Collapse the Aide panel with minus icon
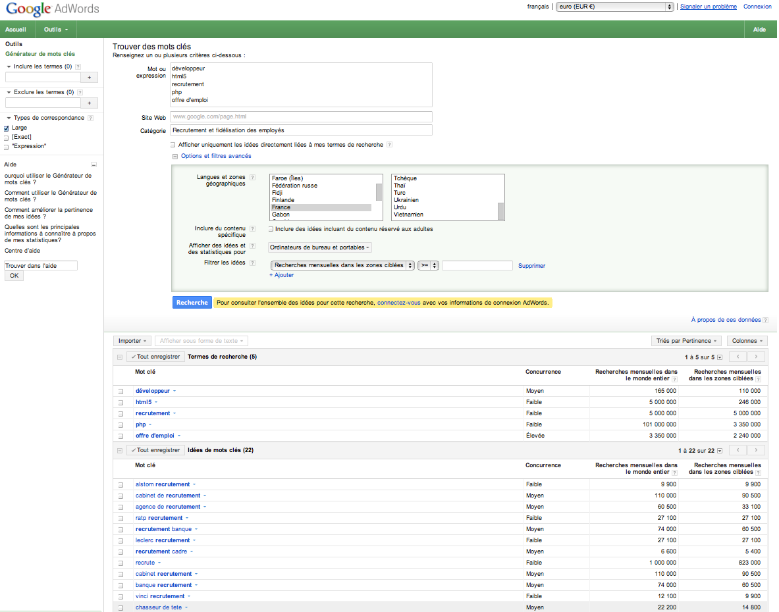Screen dimensions: 779x612 [x=94, y=165]
